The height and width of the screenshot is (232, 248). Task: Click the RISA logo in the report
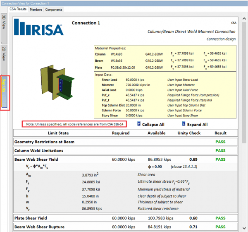pos(39,29)
